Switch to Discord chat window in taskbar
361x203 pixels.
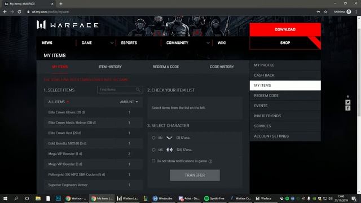click(190, 198)
